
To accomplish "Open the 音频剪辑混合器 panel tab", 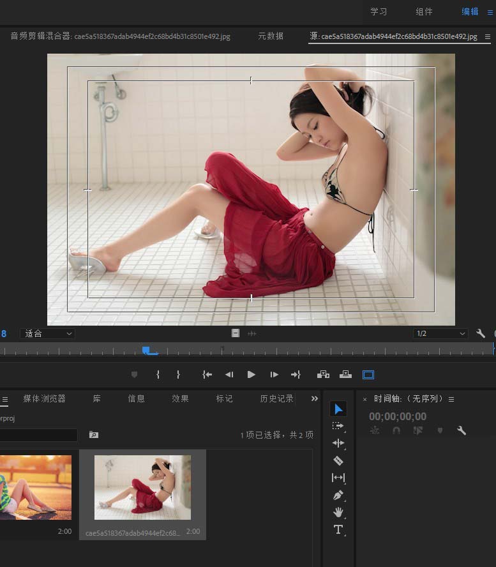I will (x=120, y=36).
